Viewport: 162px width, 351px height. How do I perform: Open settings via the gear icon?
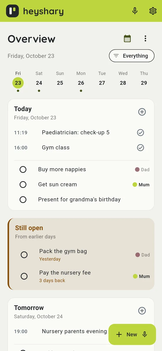point(153,11)
